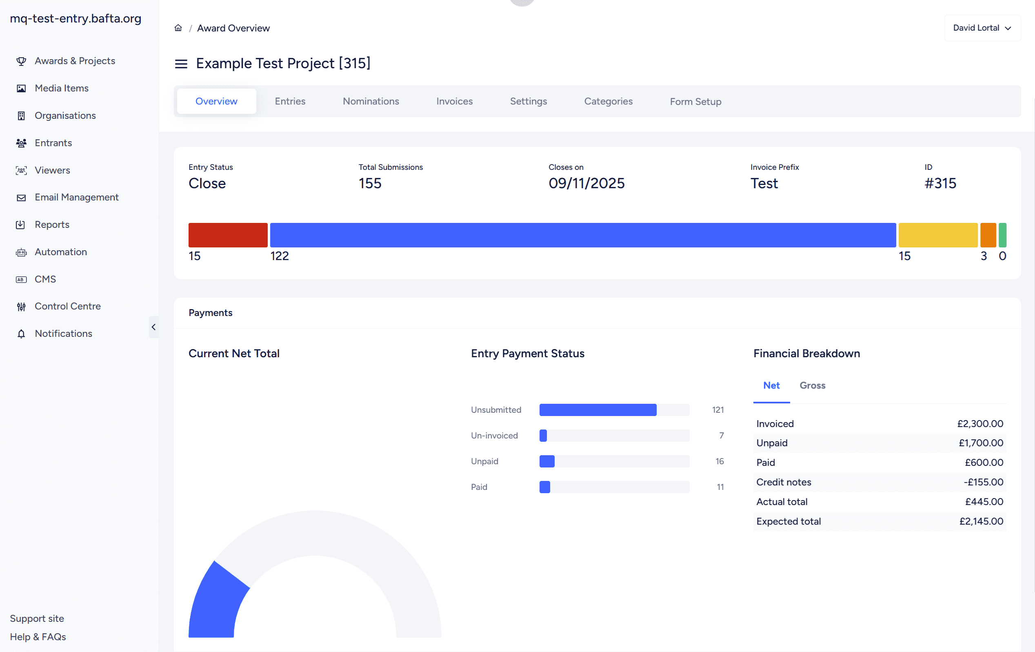This screenshot has height=652, width=1035.
Task: Click the Awards & Projects trophy icon
Action: [x=21, y=61]
